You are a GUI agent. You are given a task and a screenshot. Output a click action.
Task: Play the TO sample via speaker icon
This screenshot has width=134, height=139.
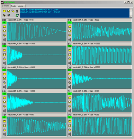pyautogui.click(x=70, y=63)
